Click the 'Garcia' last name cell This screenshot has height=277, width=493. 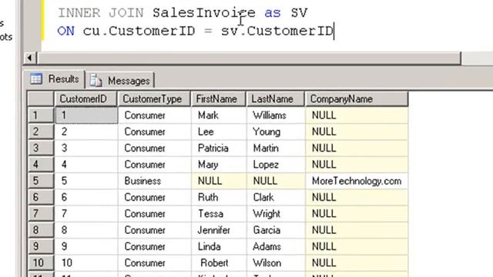[276, 230]
